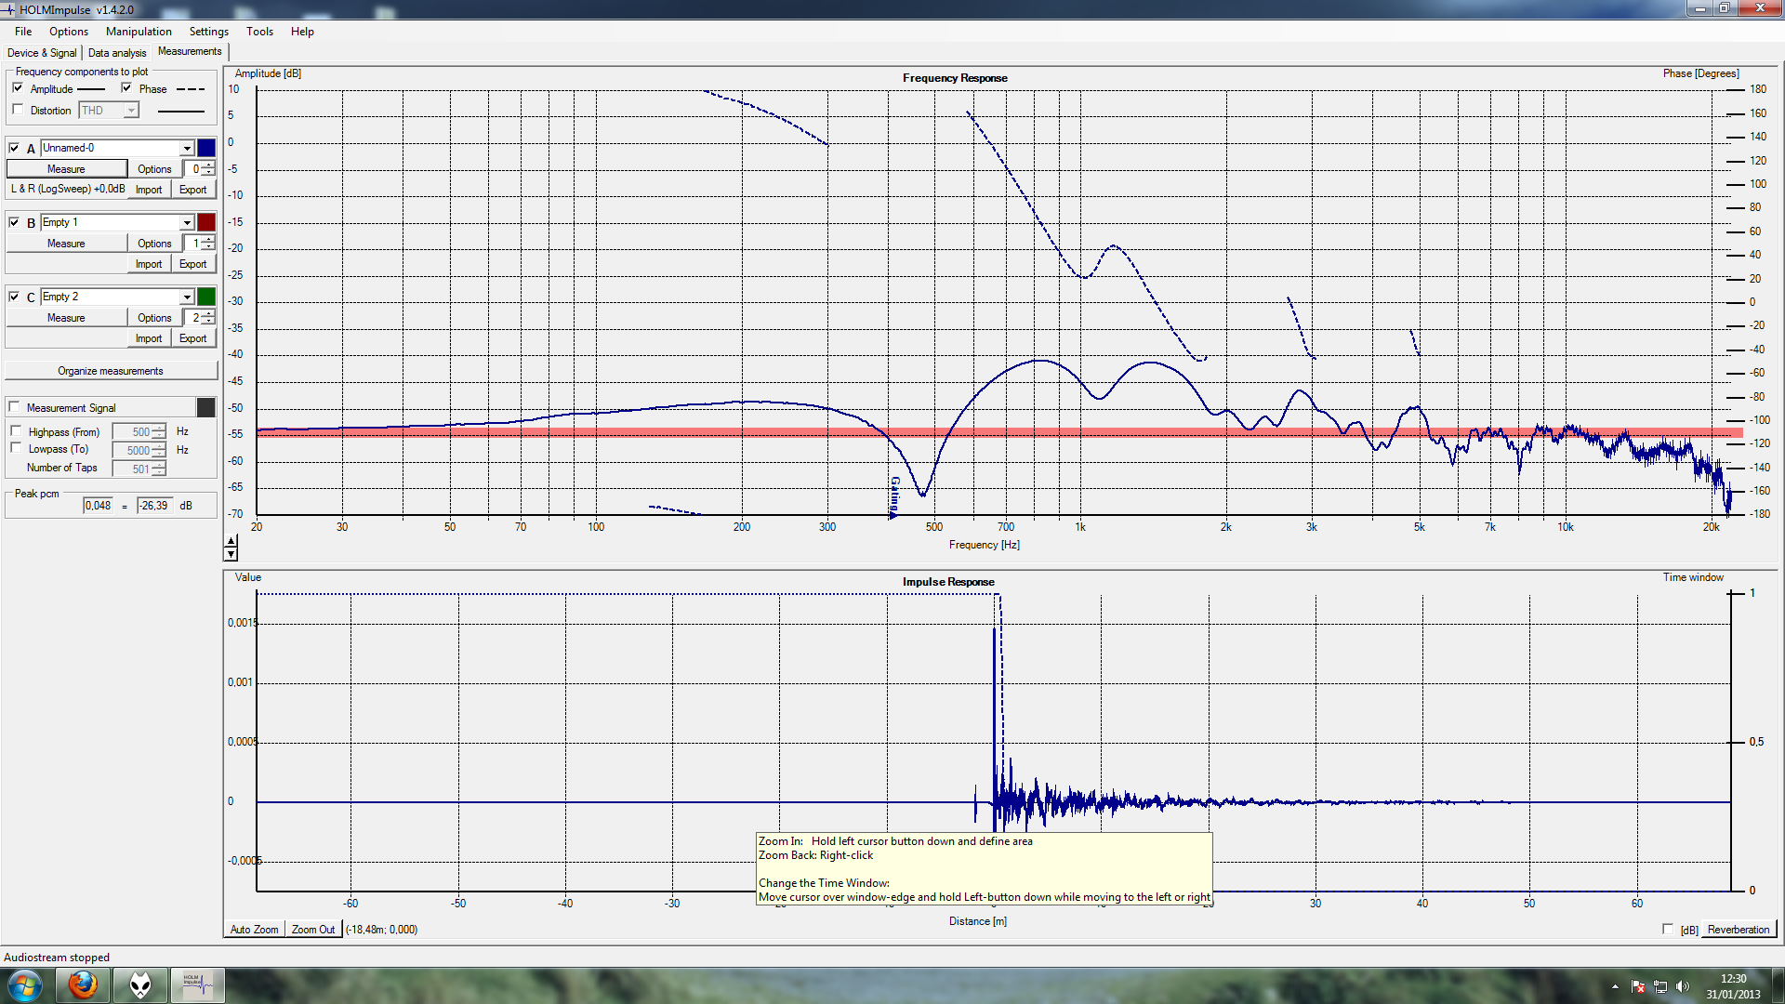Click the down arrow of plot splitter
This screenshot has width=1785, height=1004.
231,555
